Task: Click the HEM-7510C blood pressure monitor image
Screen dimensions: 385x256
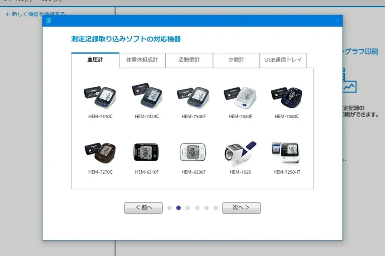Action: 100,97
